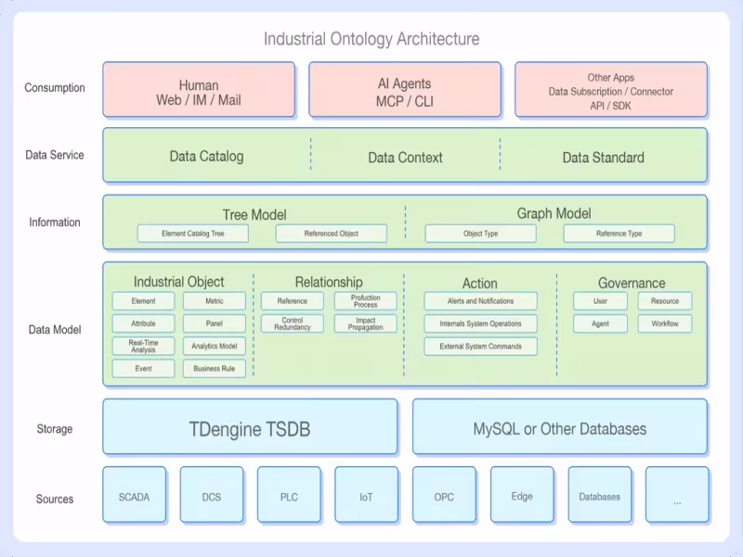Screen dimensions: 743x557
Task: Select the TDengine TSDB storage box
Action: (250, 427)
